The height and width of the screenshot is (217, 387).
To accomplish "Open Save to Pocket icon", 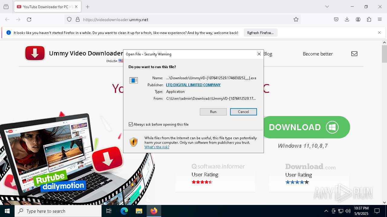I will pos(336,20).
